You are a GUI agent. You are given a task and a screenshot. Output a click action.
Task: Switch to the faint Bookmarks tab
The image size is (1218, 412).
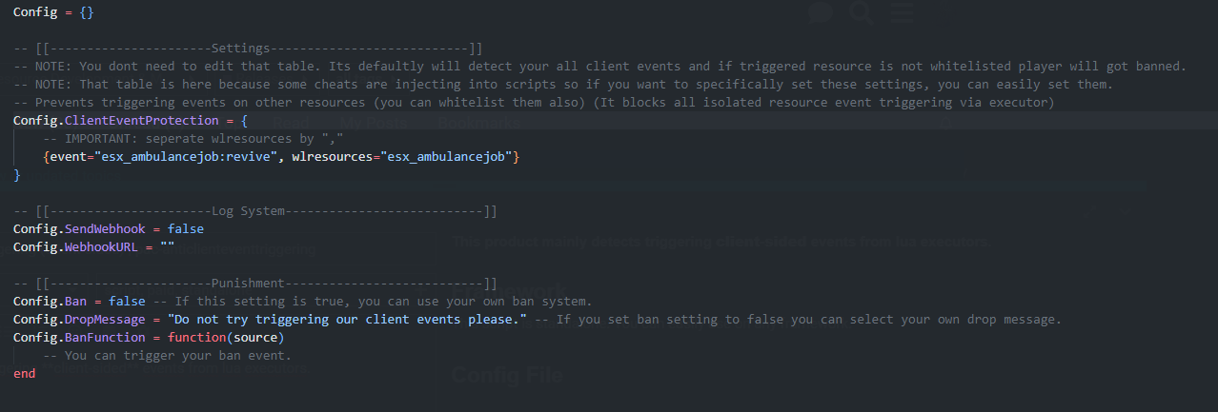tap(479, 123)
